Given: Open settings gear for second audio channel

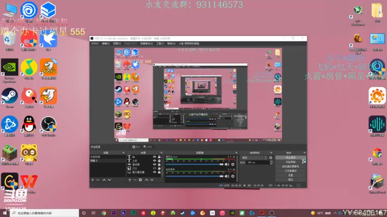Looking at the screenshot, I should point(233,176).
